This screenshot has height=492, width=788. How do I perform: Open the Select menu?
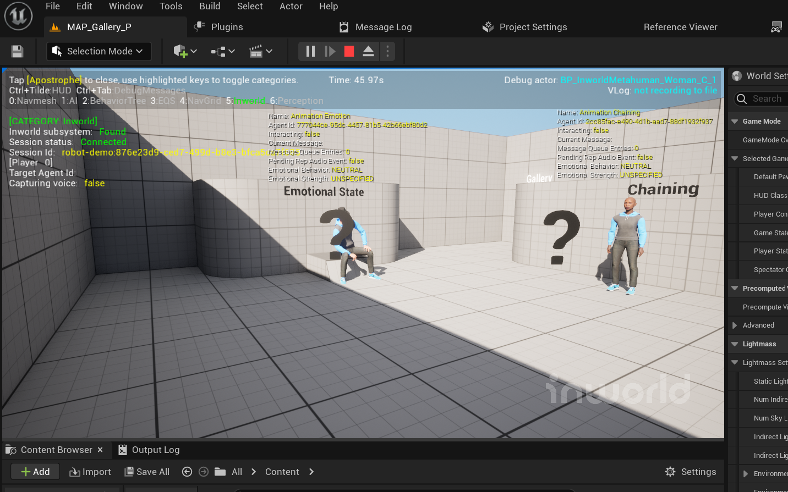click(x=250, y=6)
